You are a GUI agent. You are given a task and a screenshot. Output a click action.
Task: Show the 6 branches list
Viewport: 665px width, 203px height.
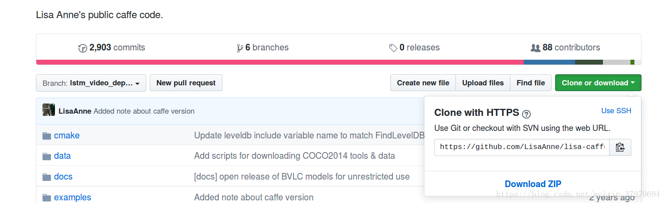point(263,48)
